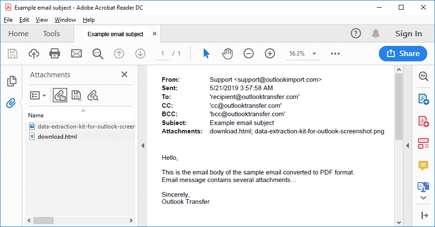Switch to the Tools tab
This screenshot has height=227, width=435.
[x=51, y=33]
